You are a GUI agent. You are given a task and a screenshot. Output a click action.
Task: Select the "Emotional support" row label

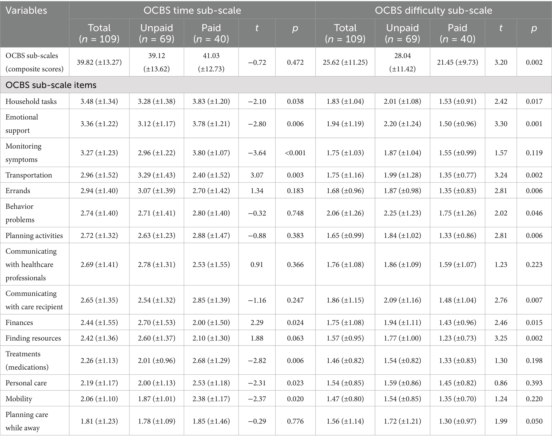pyautogui.click(x=22, y=124)
